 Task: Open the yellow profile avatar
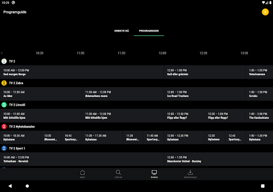[x=265, y=12]
